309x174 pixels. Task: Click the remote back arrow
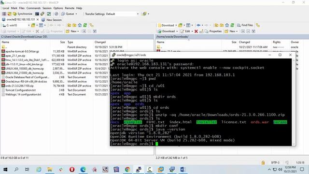[x=198, y=25]
